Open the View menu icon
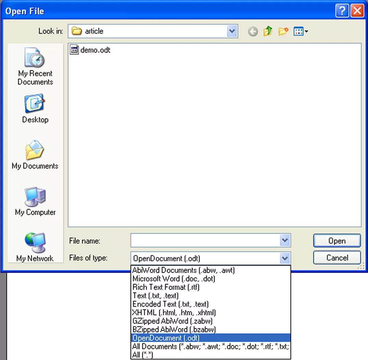The image size is (368, 360). pyautogui.click(x=301, y=31)
